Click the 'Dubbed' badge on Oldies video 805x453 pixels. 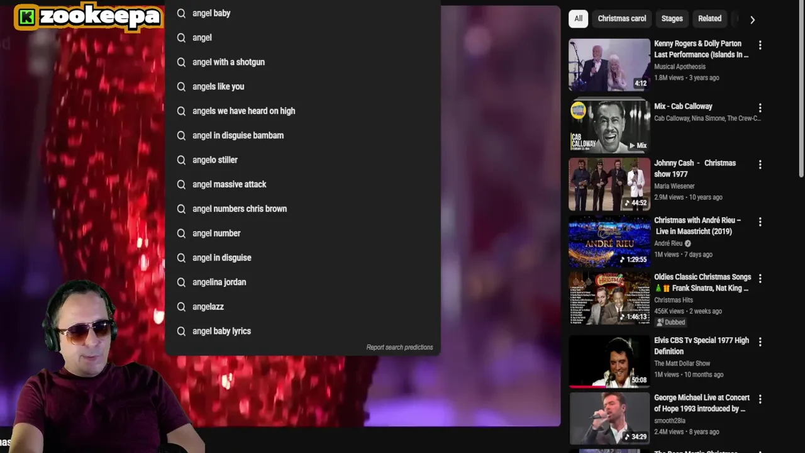coord(670,322)
